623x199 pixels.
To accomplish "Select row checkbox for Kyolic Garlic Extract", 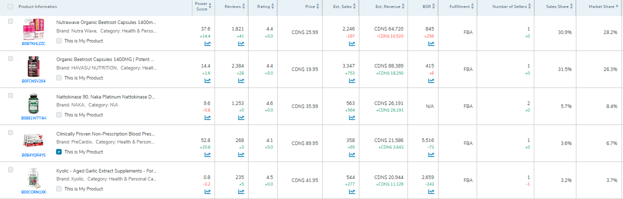I will pyautogui.click(x=11, y=169).
